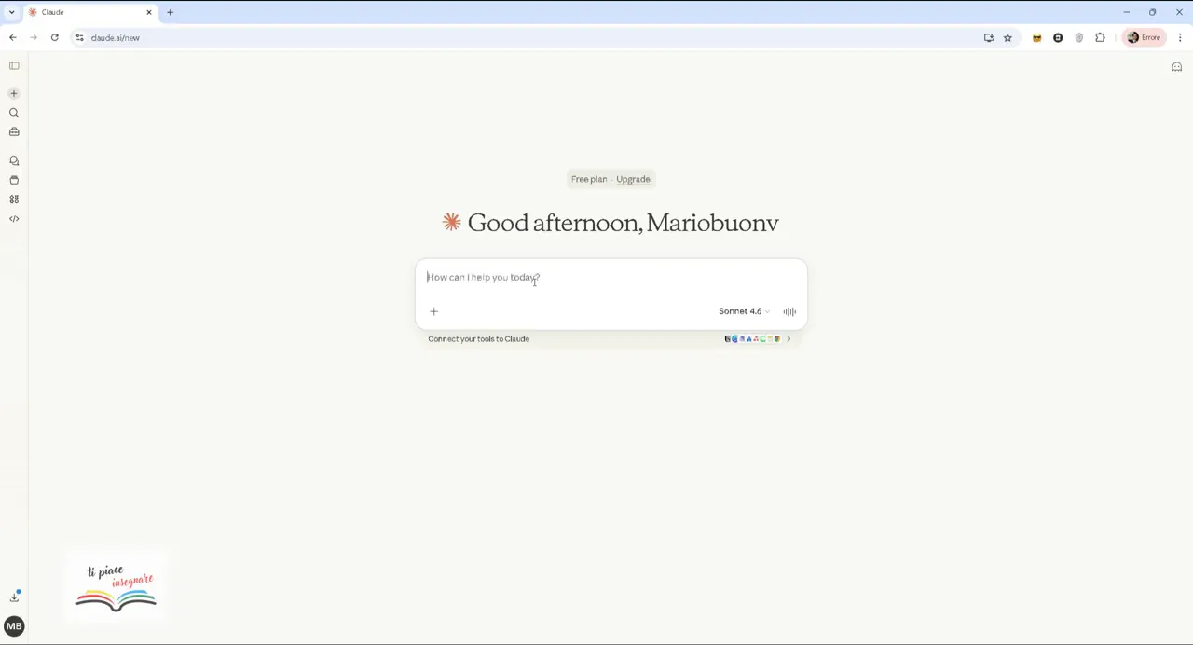The width and height of the screenshot is (1193, 645).
Task: Click the plus attachment button in chat box
Action: [x=433, y=311]
